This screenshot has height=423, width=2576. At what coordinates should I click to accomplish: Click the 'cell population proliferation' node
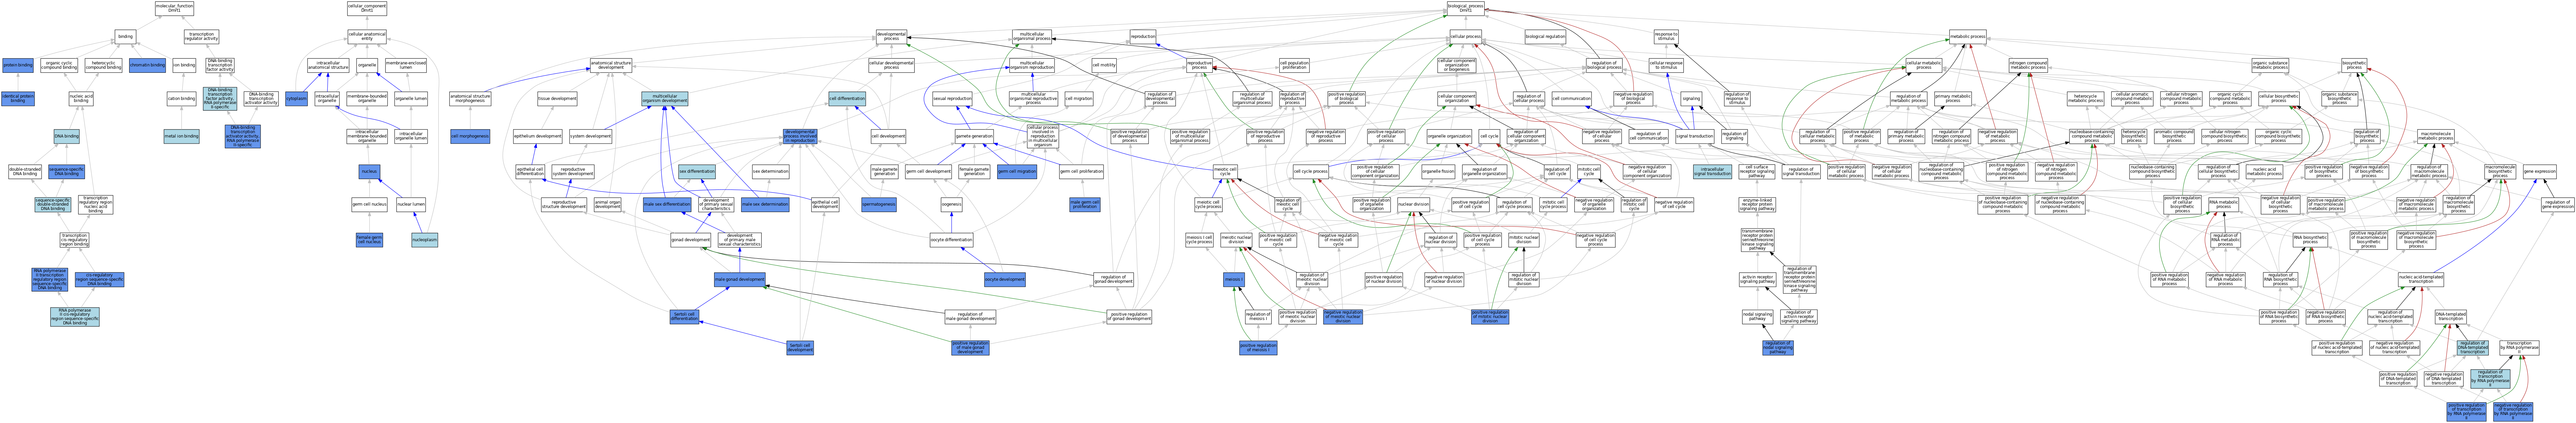click(x=1294, y=65)
